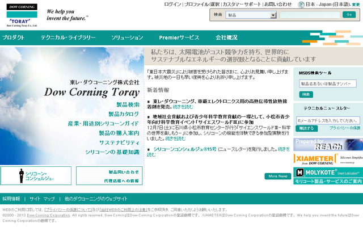Viewport: 363px width, 227px height.
Task: Open the プライバシーの保護 link under newsletter
Action: pos(345,128)
